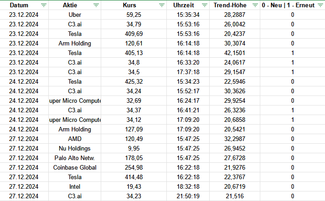Select the Nu Holdings cell

[75, 148]
